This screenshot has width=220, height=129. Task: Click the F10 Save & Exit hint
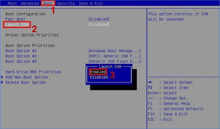168,114
